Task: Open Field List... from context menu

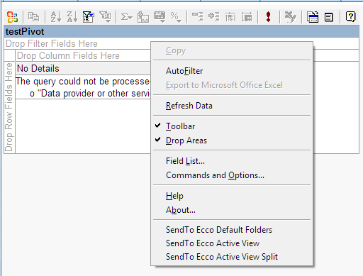Action: click(232, 161)
